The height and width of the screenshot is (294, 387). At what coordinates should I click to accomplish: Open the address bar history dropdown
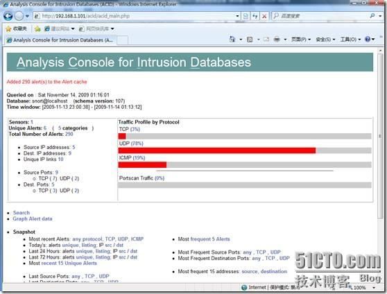click(237, 16)
